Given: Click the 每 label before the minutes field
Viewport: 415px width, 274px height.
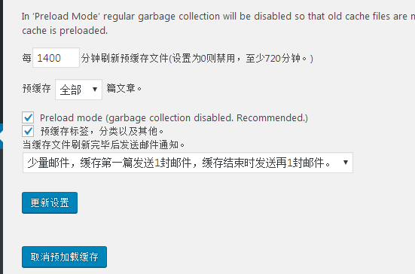Looking at the screenshot, I should (x=26, y=58).
